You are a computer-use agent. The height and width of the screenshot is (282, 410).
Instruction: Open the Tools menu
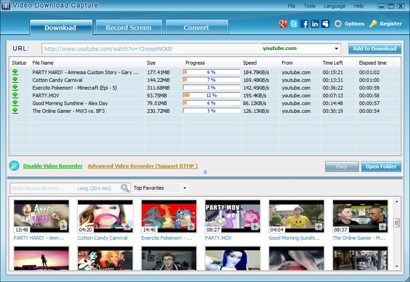[x=310, y=6]
